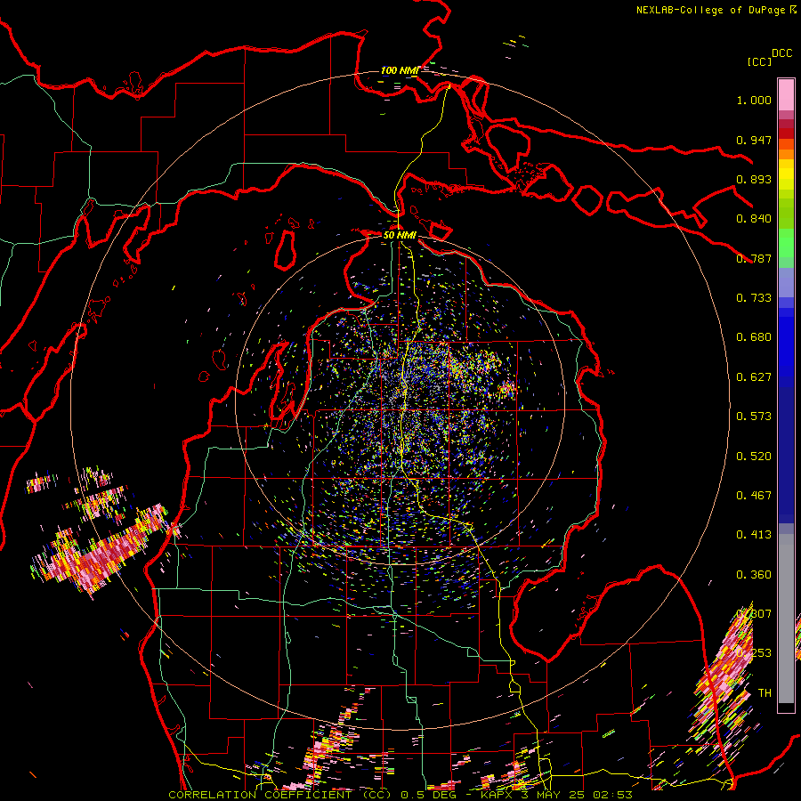Click the 0.253 color scale value
The image size is (801, 801).
[754, 653]
